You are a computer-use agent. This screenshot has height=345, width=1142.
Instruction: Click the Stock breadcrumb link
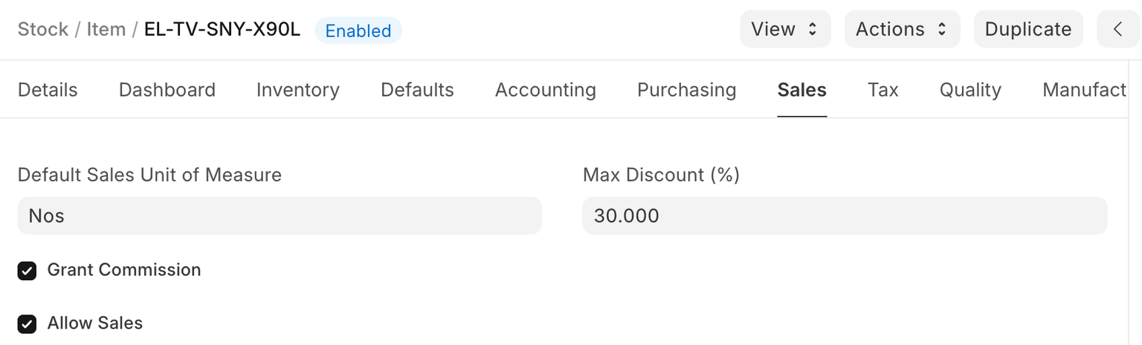(43, 30)
